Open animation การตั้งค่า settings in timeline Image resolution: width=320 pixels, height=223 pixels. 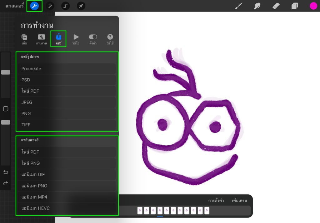click(x=216, y=201)
